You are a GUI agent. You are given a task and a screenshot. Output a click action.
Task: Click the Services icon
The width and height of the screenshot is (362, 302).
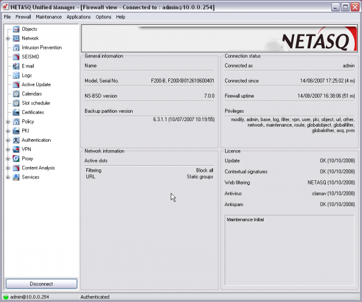pyautogui.click(x=16, y=177)
